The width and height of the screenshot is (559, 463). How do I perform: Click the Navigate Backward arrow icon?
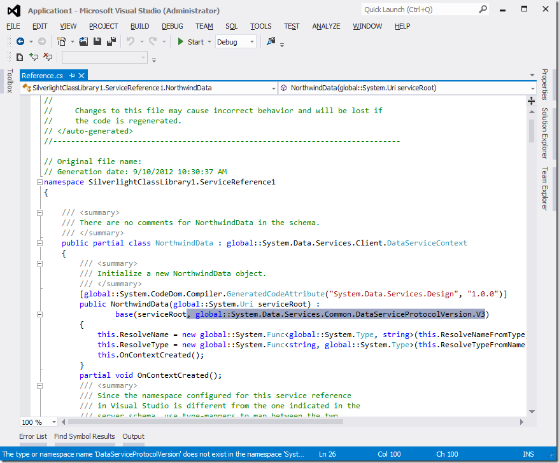click(20, 42)
